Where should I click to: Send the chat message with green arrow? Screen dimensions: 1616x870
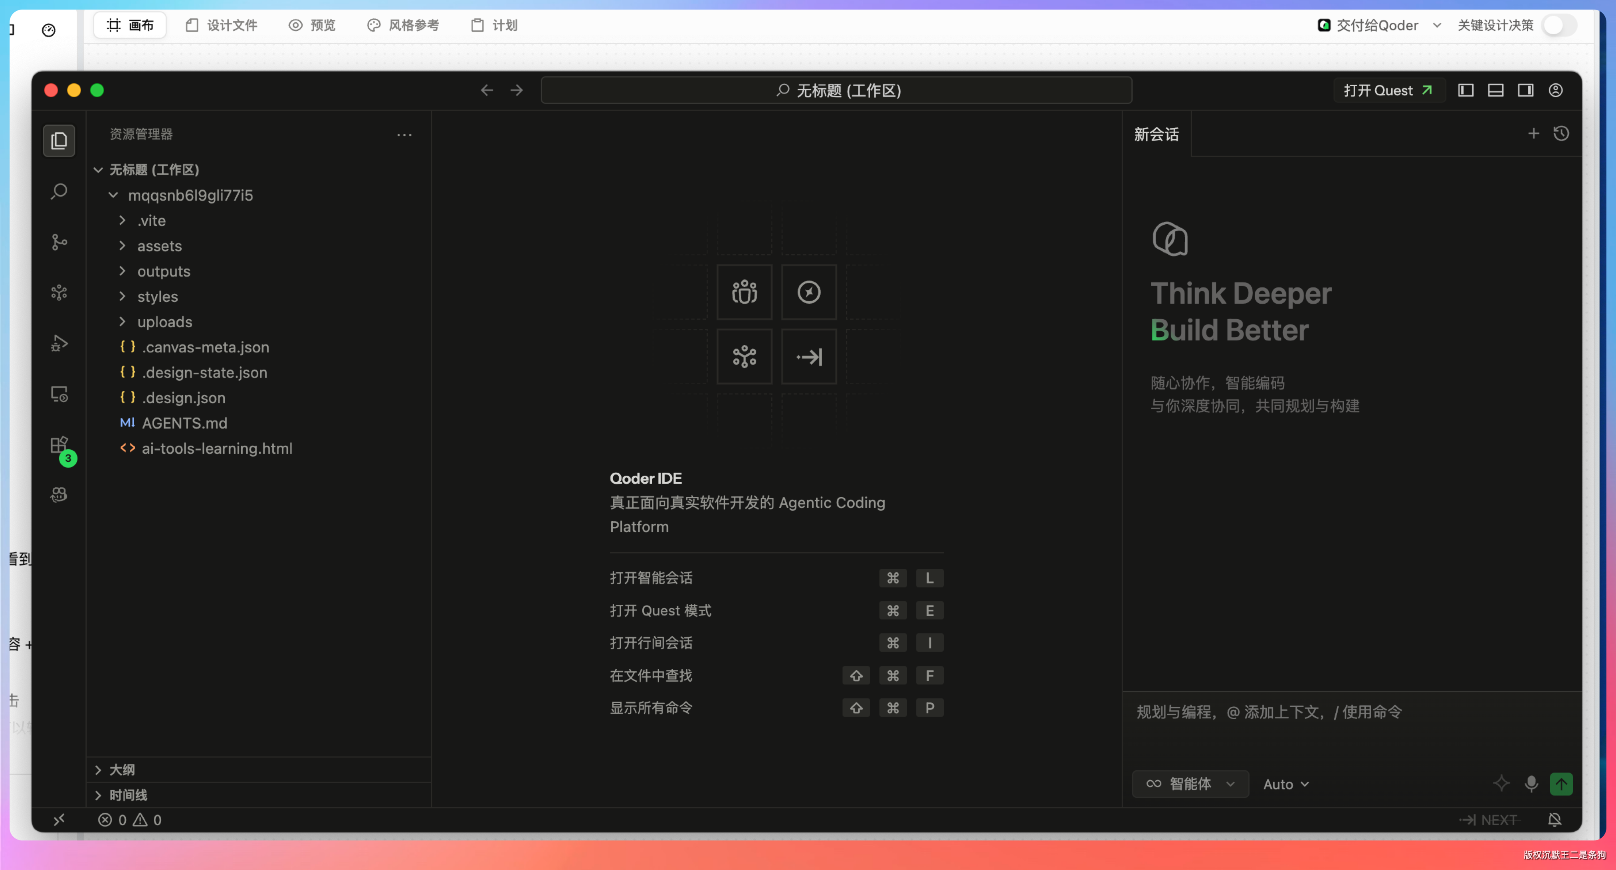click(1561, 783)
